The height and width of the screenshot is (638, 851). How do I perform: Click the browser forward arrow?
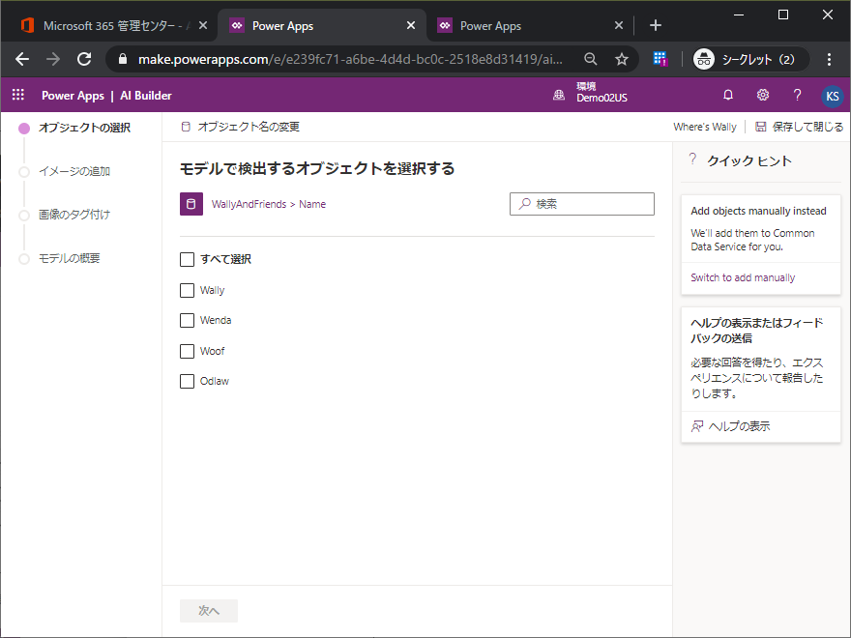pyautogui.click(x=53, y=59)
